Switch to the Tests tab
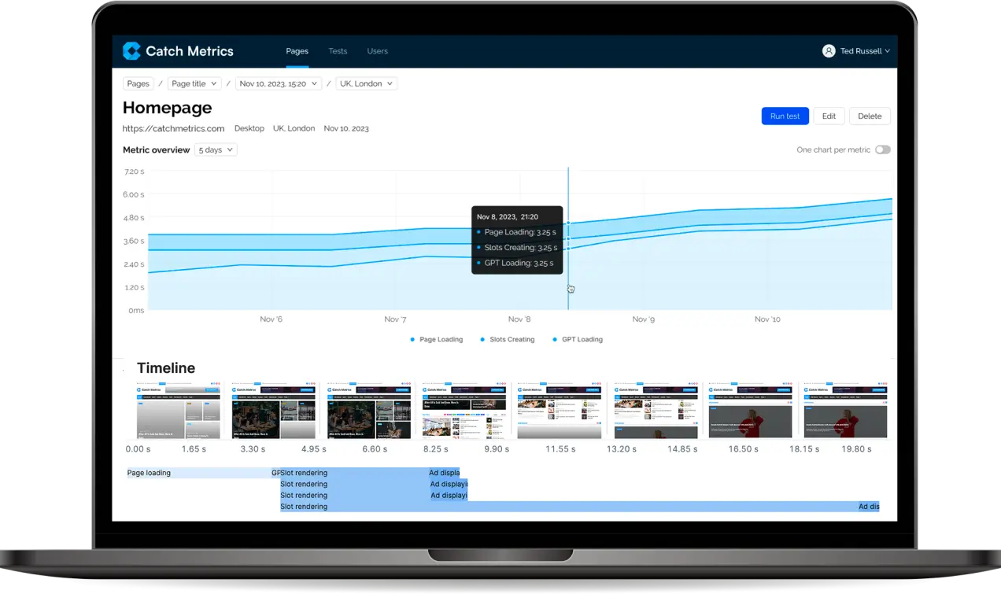 pyautogui.click(x=338, y=51)
